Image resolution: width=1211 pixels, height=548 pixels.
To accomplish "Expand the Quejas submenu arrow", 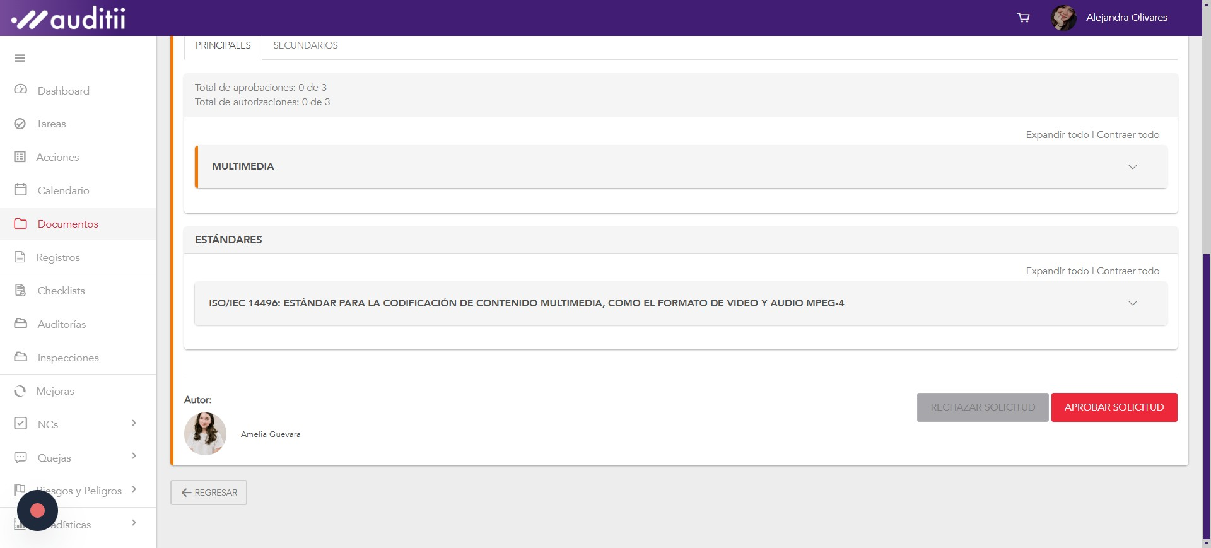I will point(134,456).
